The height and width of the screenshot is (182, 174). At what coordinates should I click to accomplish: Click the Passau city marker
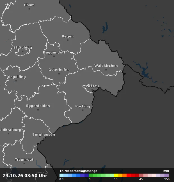(92, 90)
